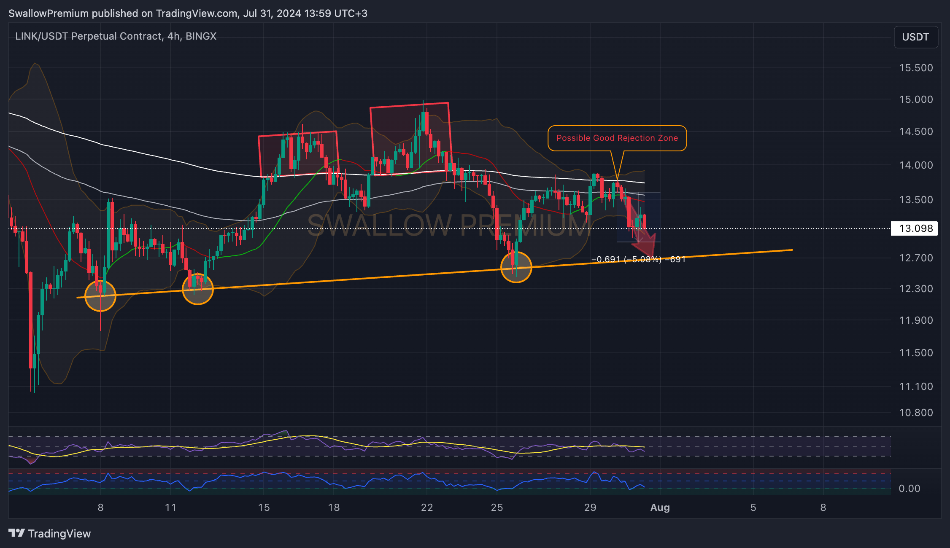Click the 14.500 price axis label
950x548 pixels.
tap(916, 132)
